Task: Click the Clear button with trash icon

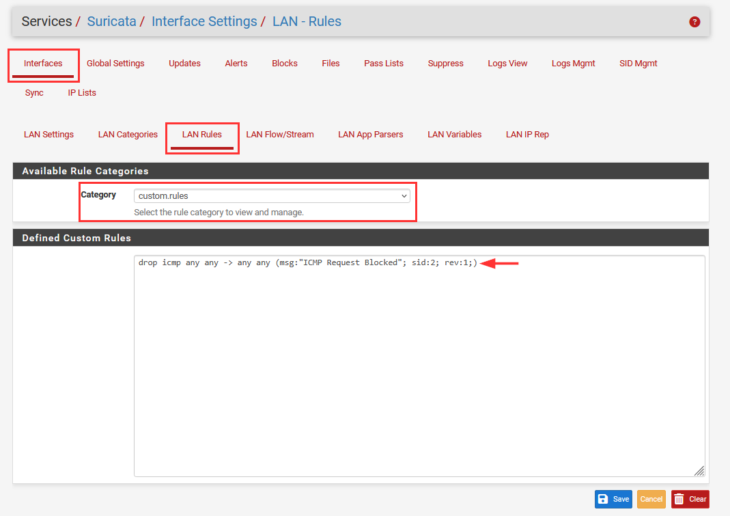Action: coord(690,499)
